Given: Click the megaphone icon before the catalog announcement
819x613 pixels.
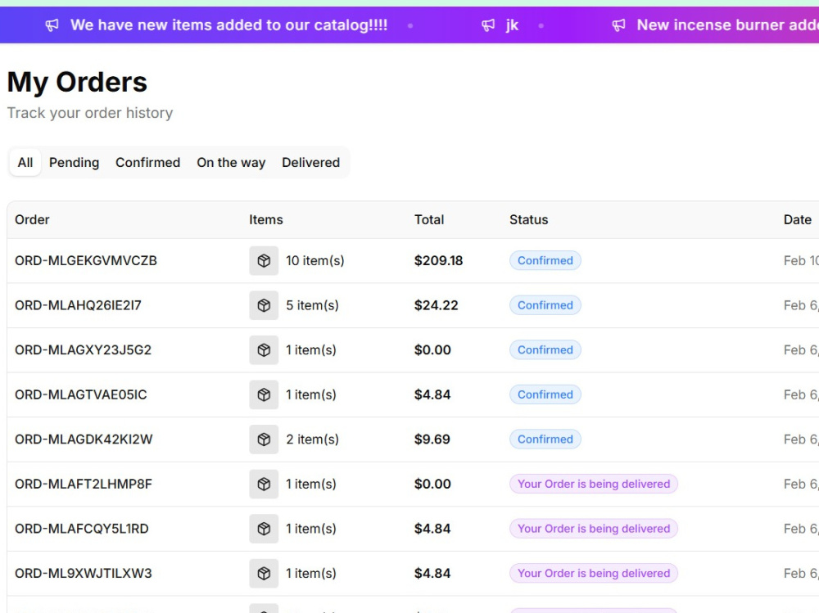Looking at the screenshot, I should point(52,25).
